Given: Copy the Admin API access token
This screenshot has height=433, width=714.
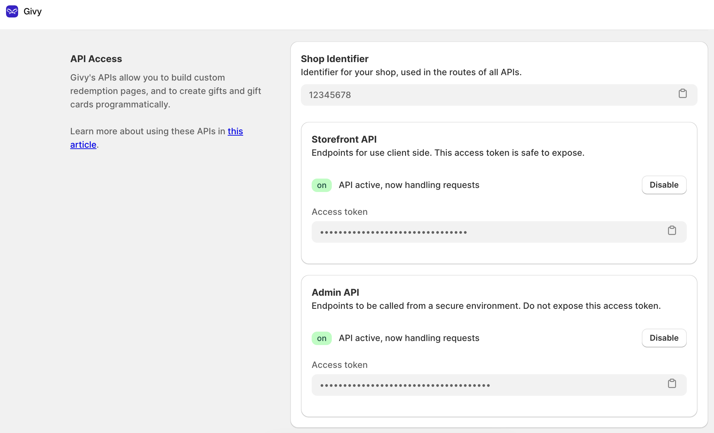Looking at the screenshot, I should click(x=672, y=384).
